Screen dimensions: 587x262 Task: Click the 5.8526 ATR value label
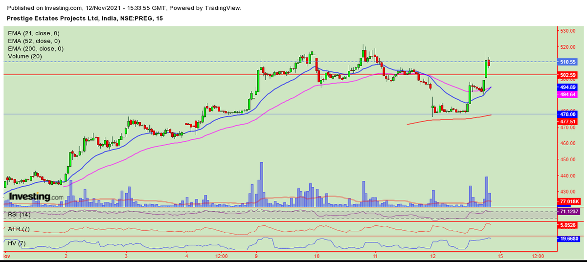click(x=567, y=224)
